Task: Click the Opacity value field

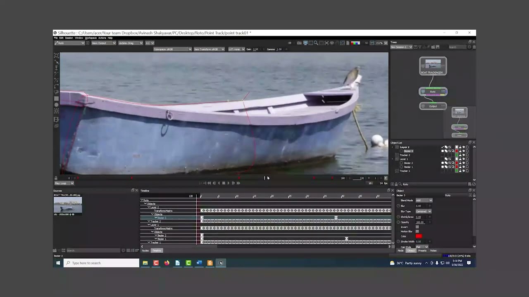Action: point(420,222)
